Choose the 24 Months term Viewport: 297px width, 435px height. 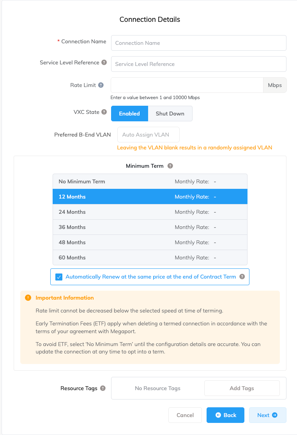tap(150, 212)
